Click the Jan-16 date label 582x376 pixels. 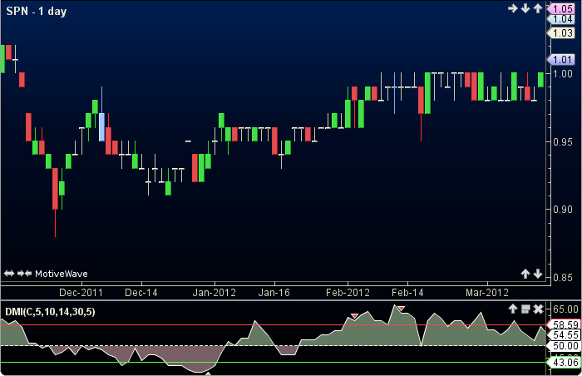[x=274, y=293]
